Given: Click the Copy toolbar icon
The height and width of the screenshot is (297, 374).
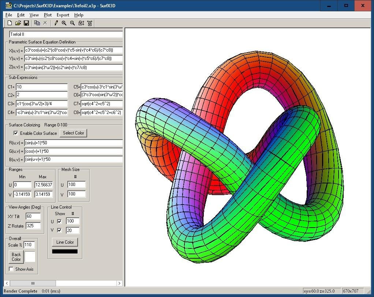Looking at the screenshot, I should [37, 23].
